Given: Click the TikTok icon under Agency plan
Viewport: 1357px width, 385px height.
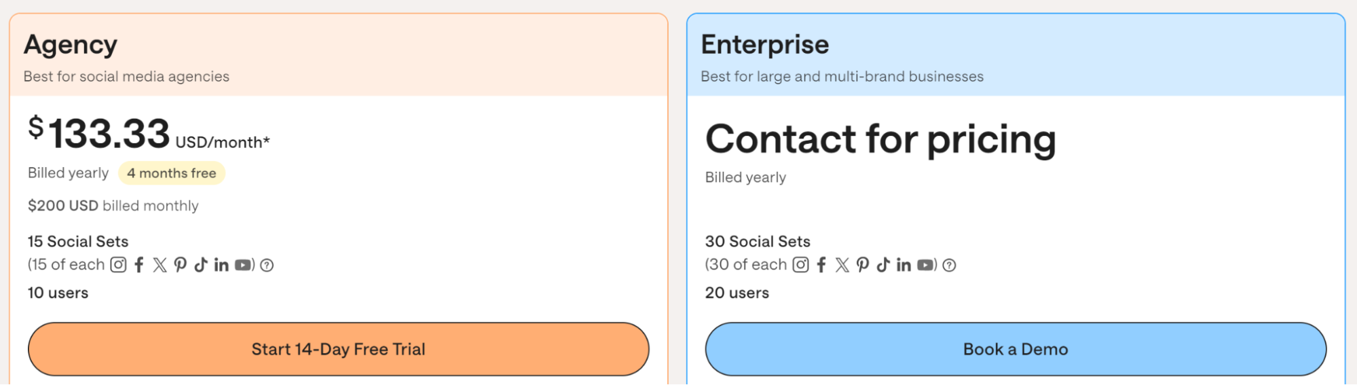Looking at the screenshot, I should click(x=200, y=265).
